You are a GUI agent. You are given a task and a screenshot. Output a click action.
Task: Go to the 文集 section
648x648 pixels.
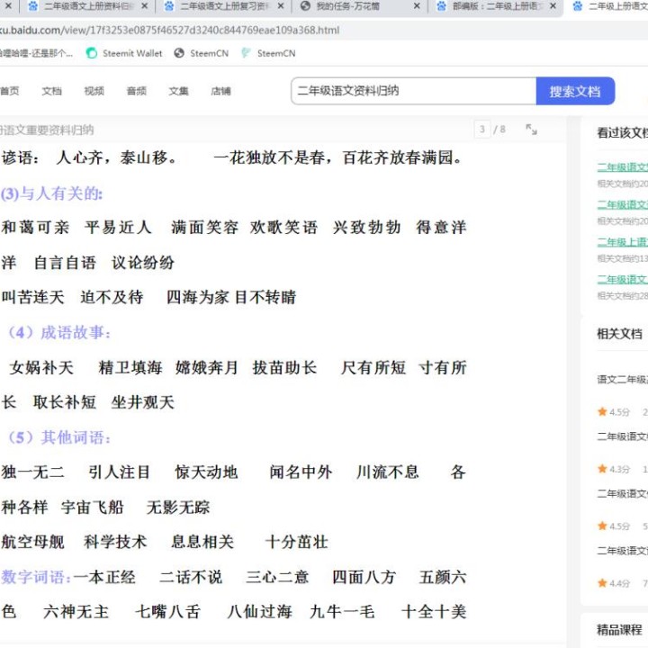(178, 91)
